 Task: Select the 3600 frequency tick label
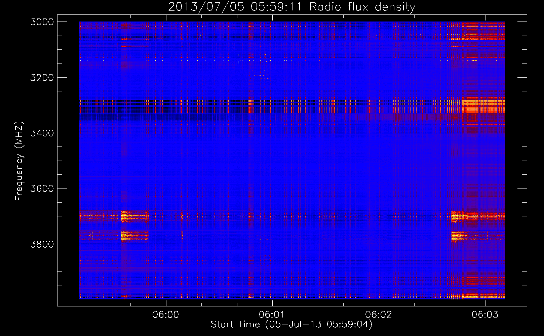[42, 188]
